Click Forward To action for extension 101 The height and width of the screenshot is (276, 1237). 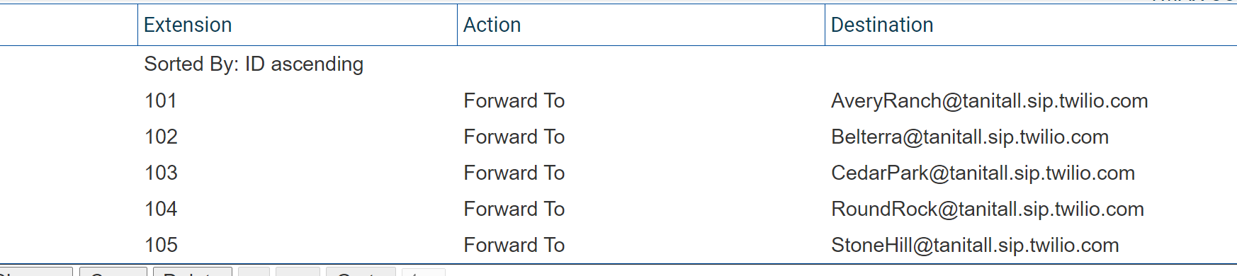point(514,100)
